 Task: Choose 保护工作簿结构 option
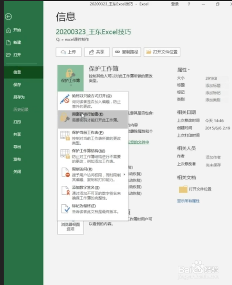(93, 156)
